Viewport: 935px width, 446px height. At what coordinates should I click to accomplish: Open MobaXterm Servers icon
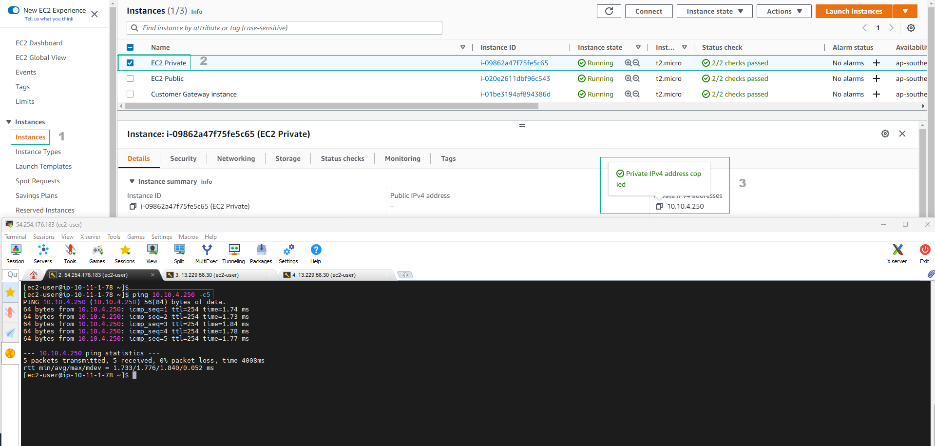click(43, 253)
